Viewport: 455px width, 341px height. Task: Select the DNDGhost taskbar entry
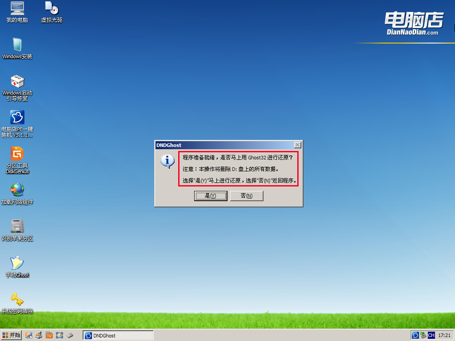pos(118,335)
